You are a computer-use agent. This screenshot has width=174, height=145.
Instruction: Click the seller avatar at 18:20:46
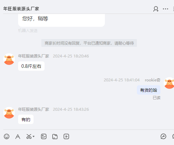tap(9, 59)
